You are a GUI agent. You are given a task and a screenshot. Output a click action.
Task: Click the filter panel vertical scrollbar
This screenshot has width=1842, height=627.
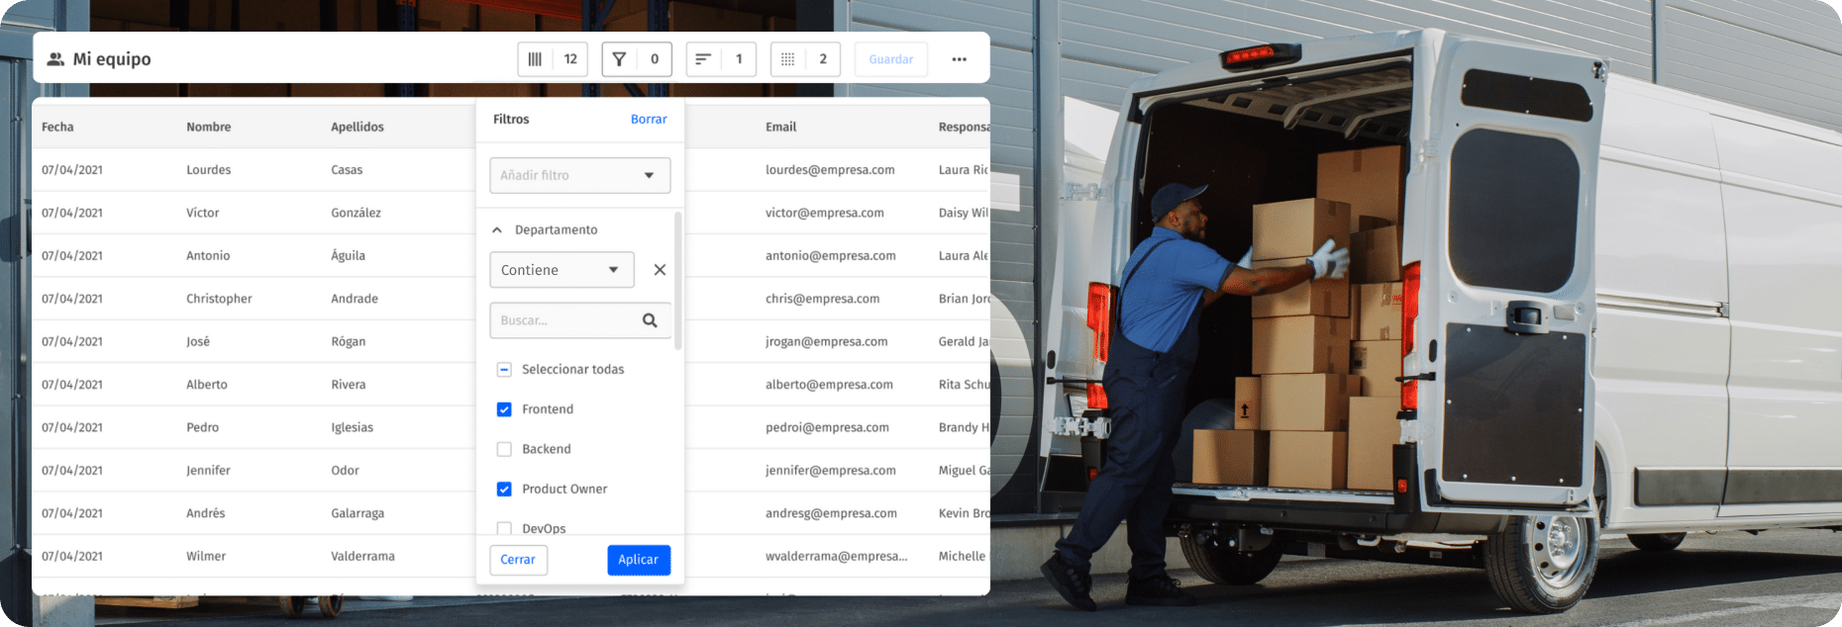click(x=678, y=282)
